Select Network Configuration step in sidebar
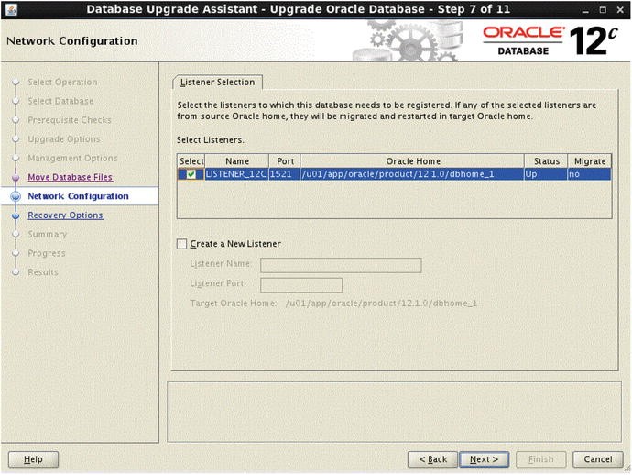The width and height of the screenshot is (632, 475). (78, 196)
